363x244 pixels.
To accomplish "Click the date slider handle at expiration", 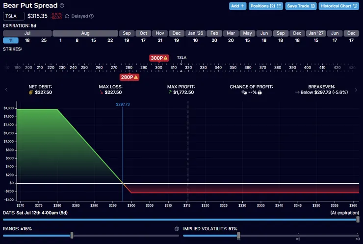I will coord(358,220).
